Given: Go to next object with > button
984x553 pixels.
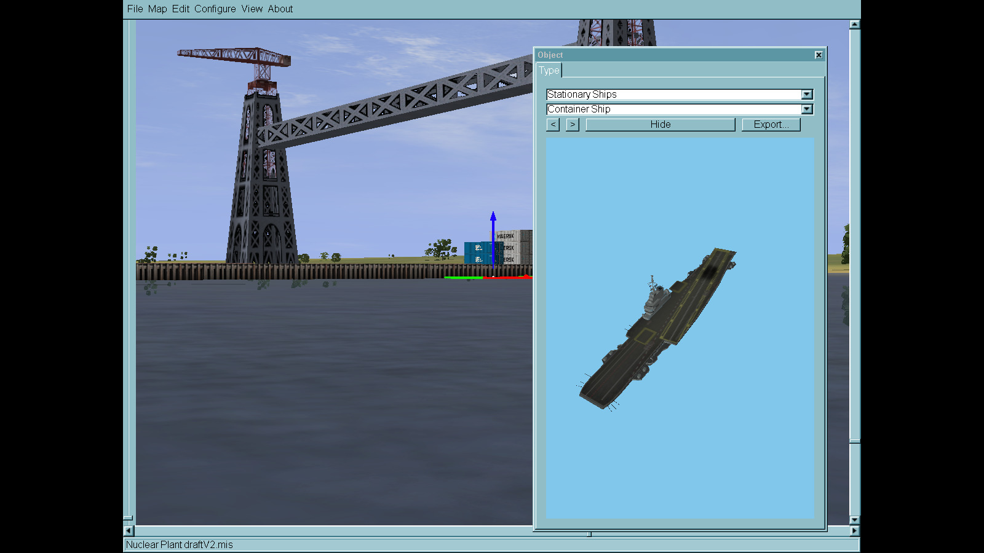Looking at the screenshot, I should [573, 124].
